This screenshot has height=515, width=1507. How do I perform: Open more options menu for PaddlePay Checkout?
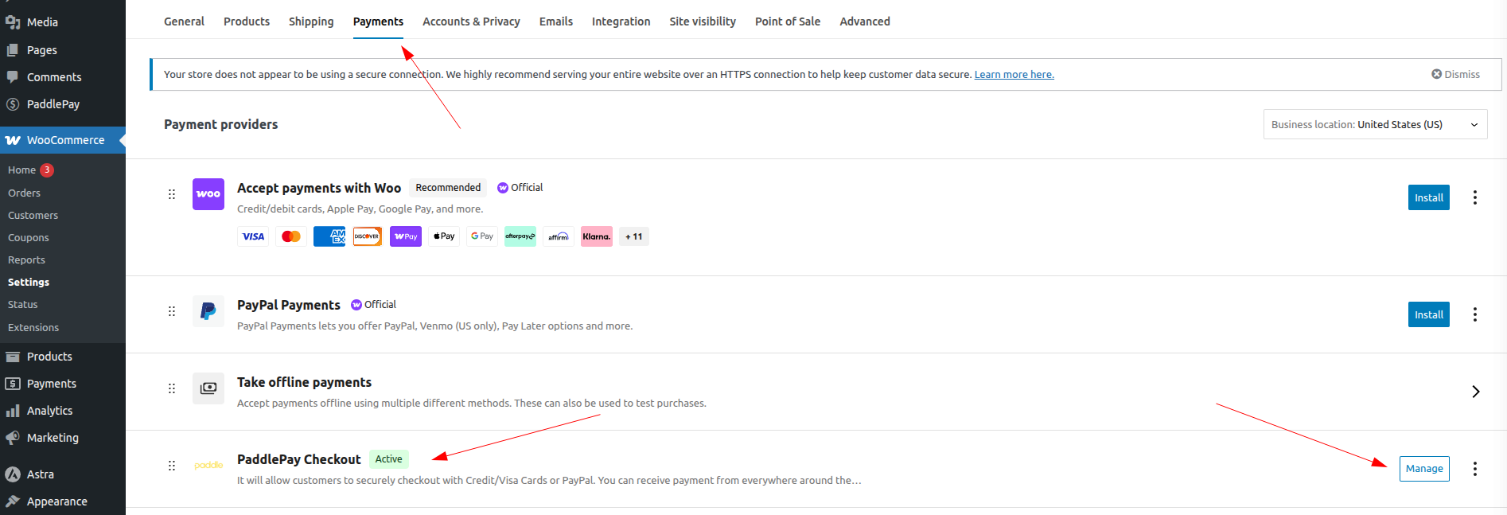pos(1475,469)
